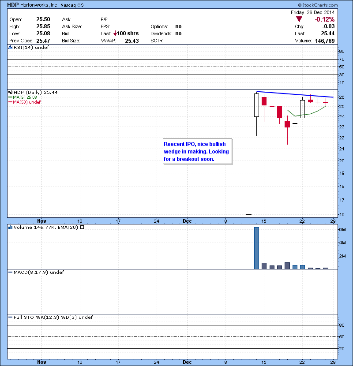Click the Nasdaq GS exchange label
Viewport: 353px width, 366px height.
click(x=72, y=5)
